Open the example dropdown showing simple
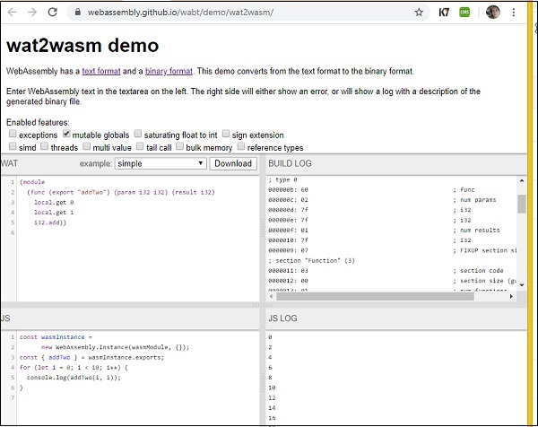The height and width of the screenshot is (427, 538). [x=160, y=164]
